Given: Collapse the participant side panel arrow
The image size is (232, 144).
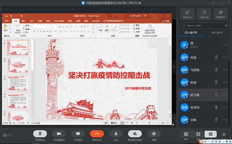Looking at the screenshot, I should click(x=174, y=67).
